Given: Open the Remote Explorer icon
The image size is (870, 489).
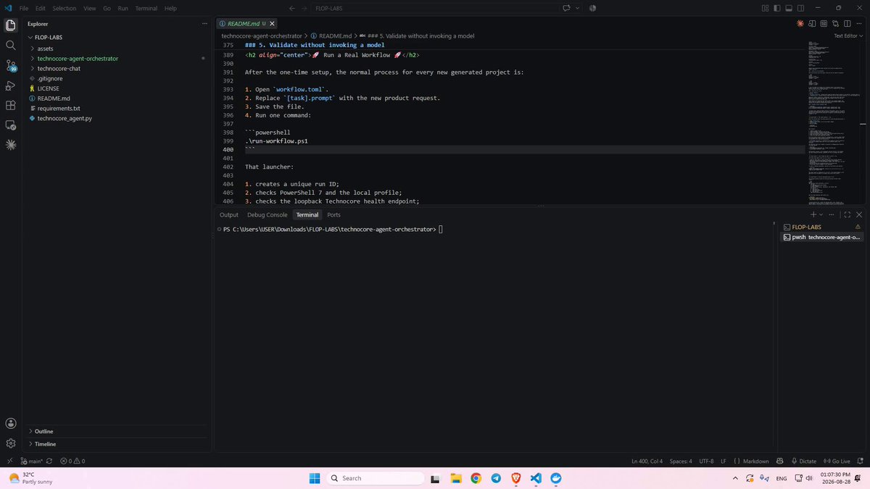Looking at the screenshot, I should 11,125.
